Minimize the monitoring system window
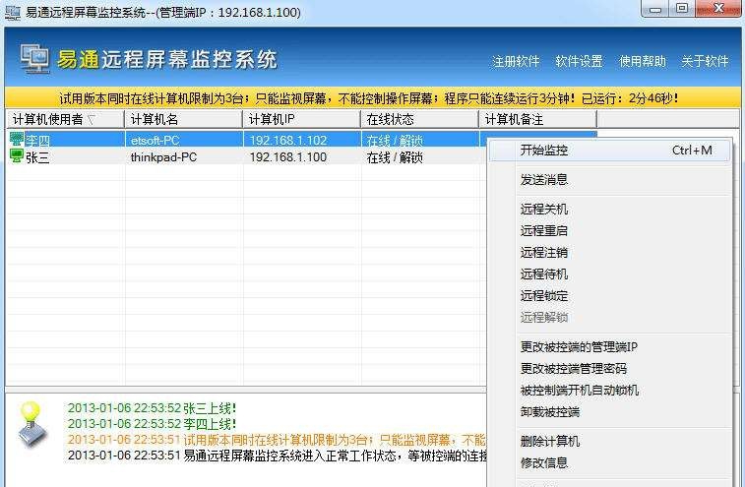The height and width of the screenshot is (487, 745). (656, 9)
